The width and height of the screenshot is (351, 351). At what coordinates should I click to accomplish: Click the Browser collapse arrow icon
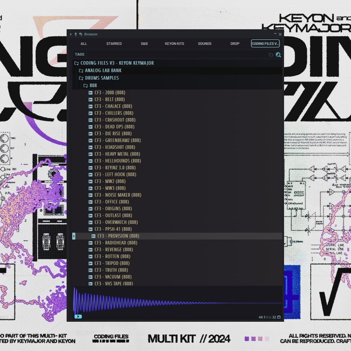[71, 34]
